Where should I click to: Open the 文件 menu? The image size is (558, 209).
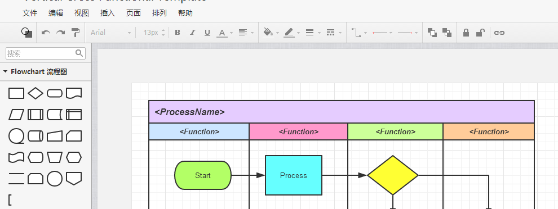[30, 13]
